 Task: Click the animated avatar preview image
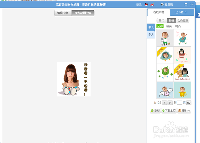point(74,79)
